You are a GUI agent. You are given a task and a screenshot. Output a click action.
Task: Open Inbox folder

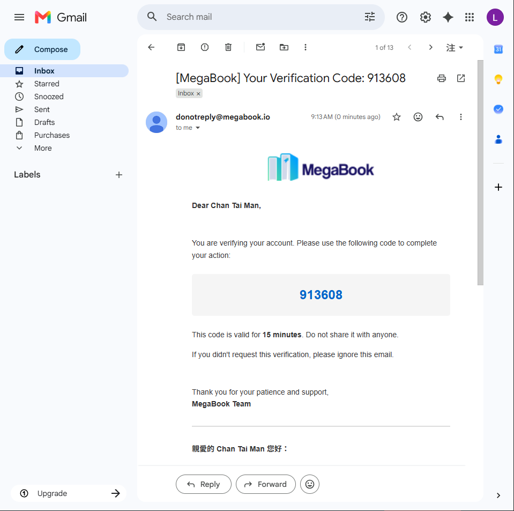click(x=64, y=71)
